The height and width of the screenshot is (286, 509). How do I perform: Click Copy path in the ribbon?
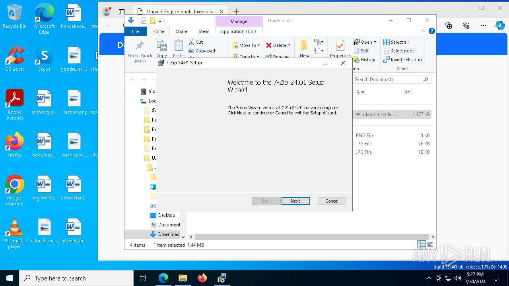(x=202, y=51)
